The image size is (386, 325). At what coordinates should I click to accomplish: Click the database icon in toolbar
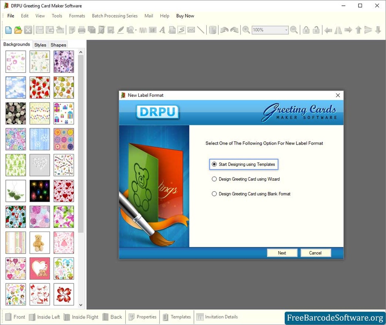coord(212,30)
